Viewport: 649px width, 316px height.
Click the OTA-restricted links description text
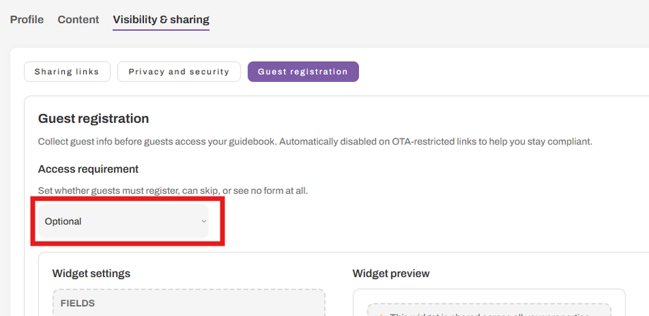[315, 142]
